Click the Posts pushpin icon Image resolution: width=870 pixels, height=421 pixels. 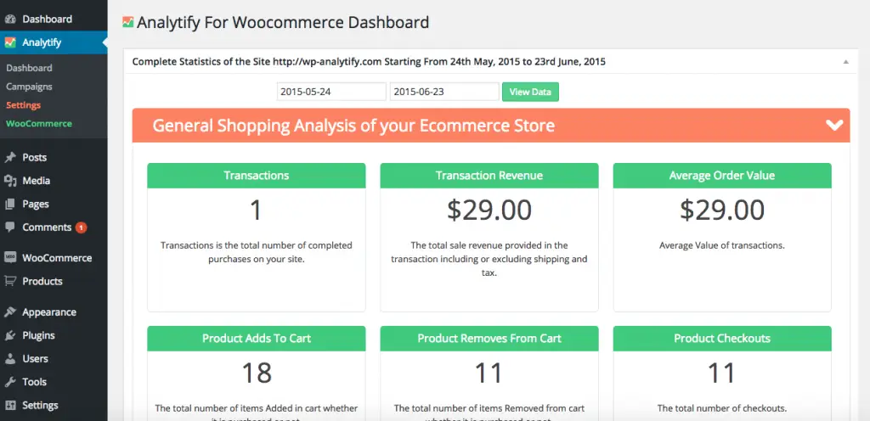click(x=10, y=157)
